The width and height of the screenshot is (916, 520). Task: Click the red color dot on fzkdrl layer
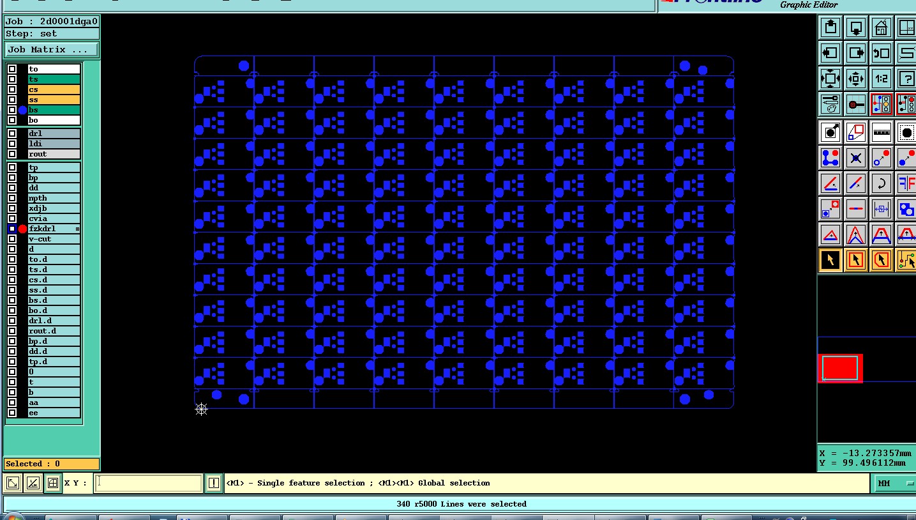[x=23, y=229]
